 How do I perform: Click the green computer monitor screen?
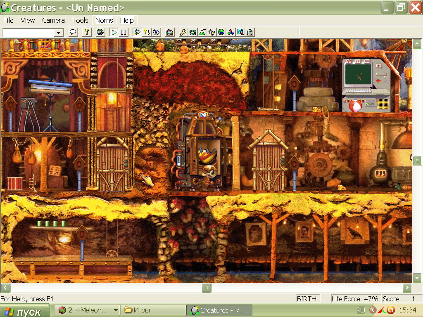(x=359, y=75)
